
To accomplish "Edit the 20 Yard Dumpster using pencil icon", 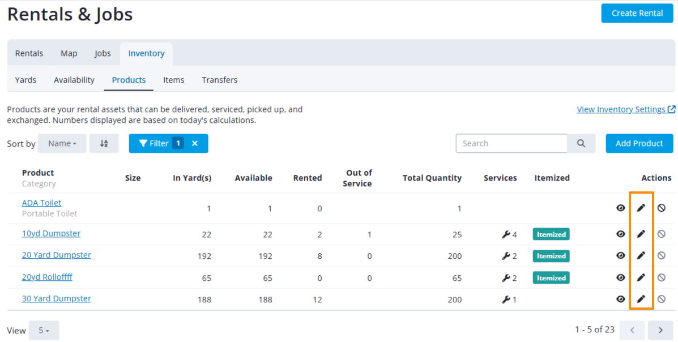I will (x=641, y=255).
